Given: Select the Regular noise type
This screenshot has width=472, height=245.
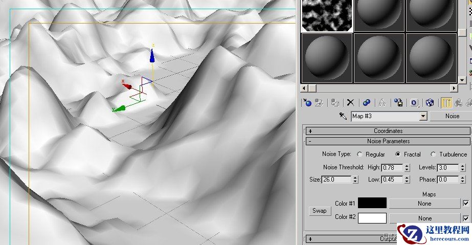Looking at the screenshot, I should pyautogui.click(x=359, y=154).
